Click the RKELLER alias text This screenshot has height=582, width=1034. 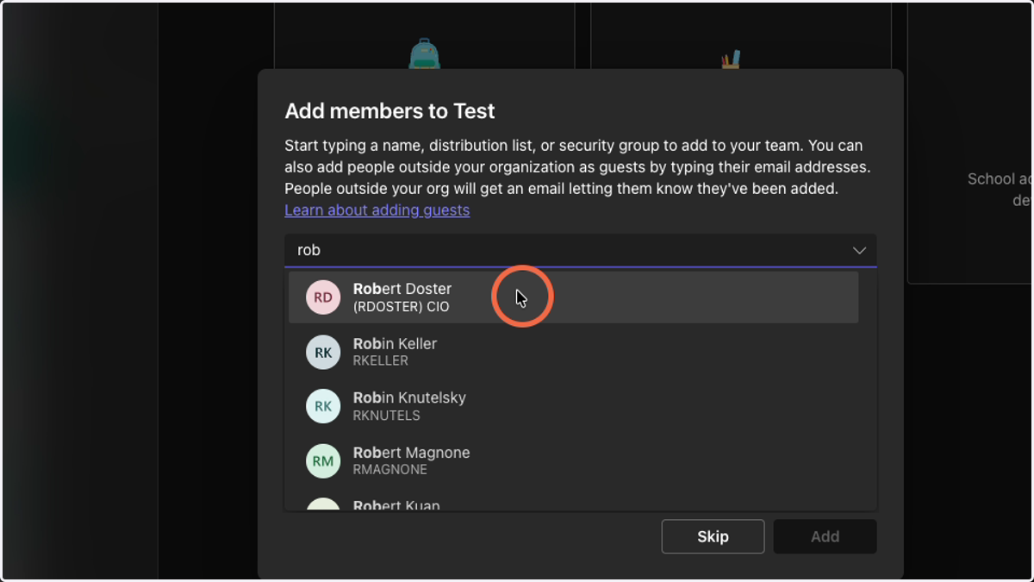(x=381, y=361)
